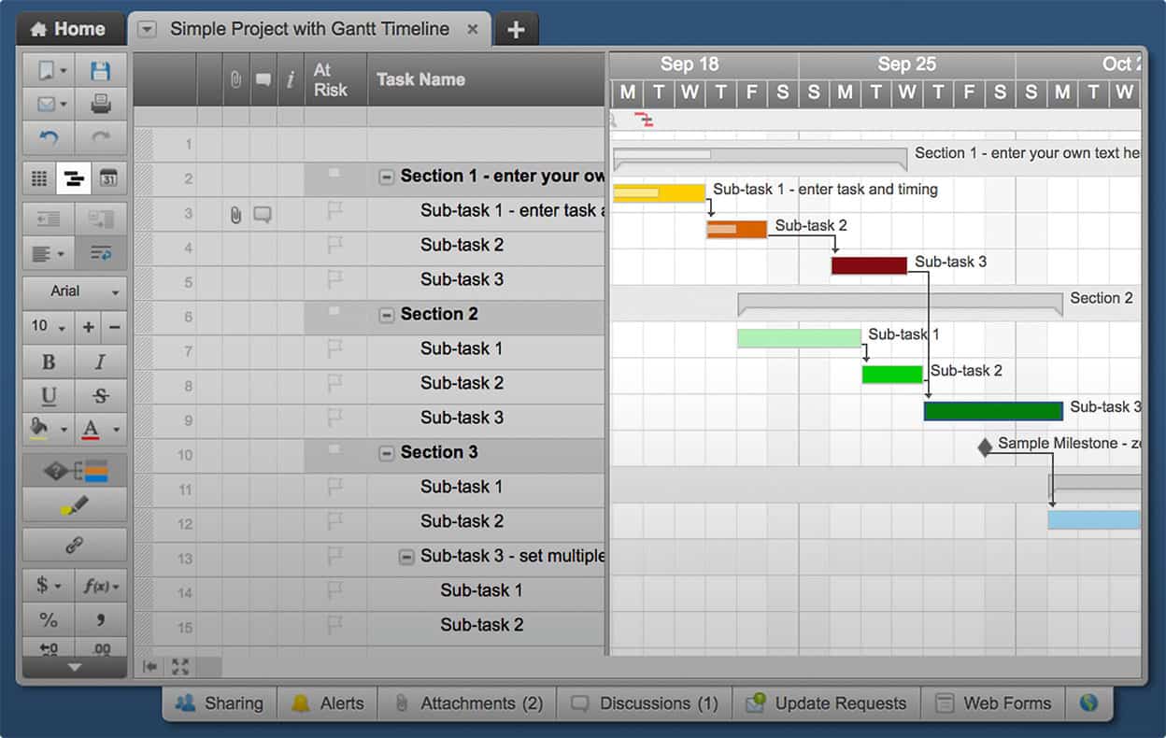Switch to the Home tab
The image size is (1166, 738).
68,29
